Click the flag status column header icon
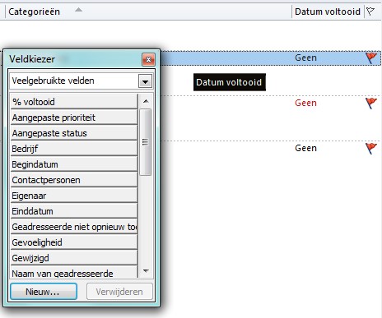This screenshot has width=382, height=318. coord(370,12)
